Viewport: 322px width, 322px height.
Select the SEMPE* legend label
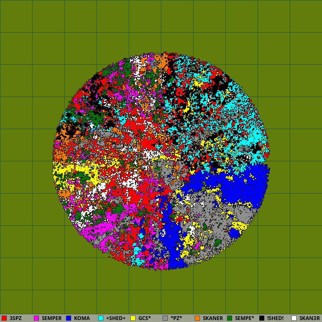(245, 318)
